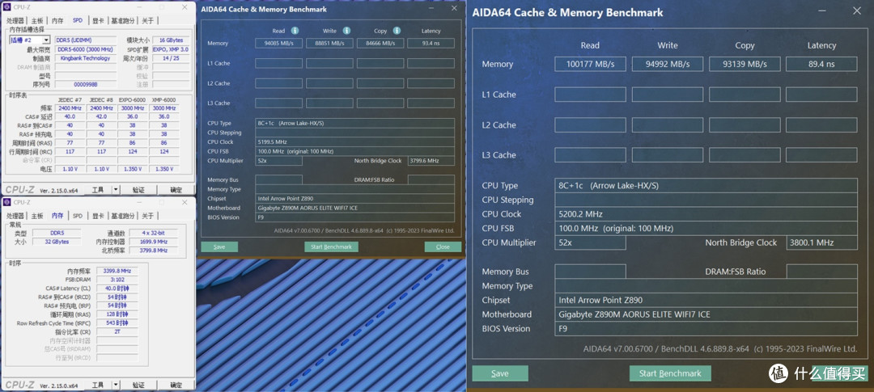Screen dimensions: 874x392
Task: Click the 工具 button in the lower CPU-Z window
Action: coord(98,385)
